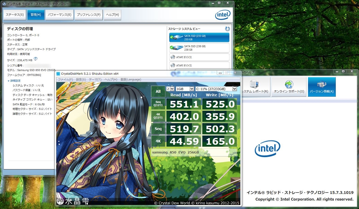Open バージョン情報(A) in help window

(322, 87)
